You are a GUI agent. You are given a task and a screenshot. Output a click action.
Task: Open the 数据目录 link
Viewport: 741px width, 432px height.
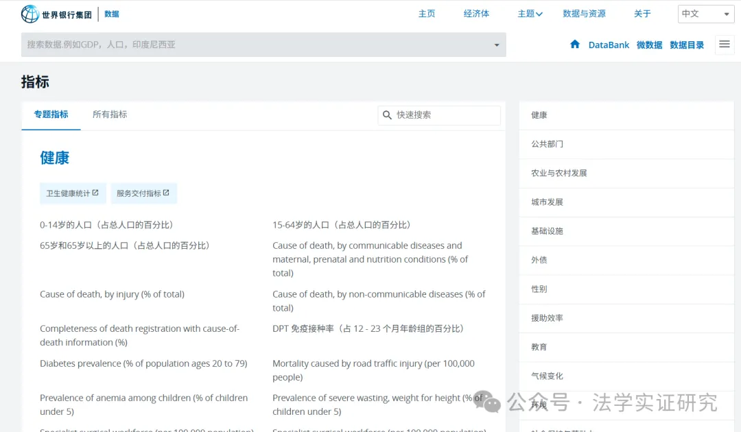coord(687,45)
